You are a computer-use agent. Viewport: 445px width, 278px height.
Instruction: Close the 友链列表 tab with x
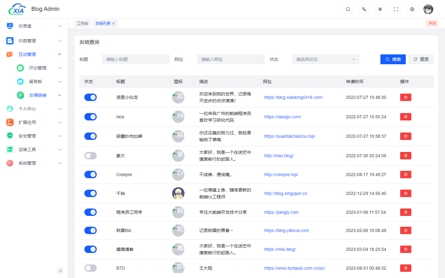pos(113,23)
